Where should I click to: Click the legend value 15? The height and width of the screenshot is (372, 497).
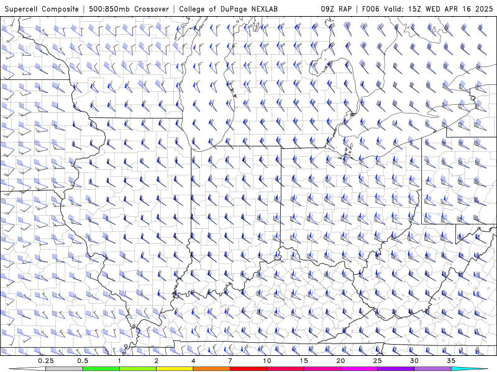[304, 361]
